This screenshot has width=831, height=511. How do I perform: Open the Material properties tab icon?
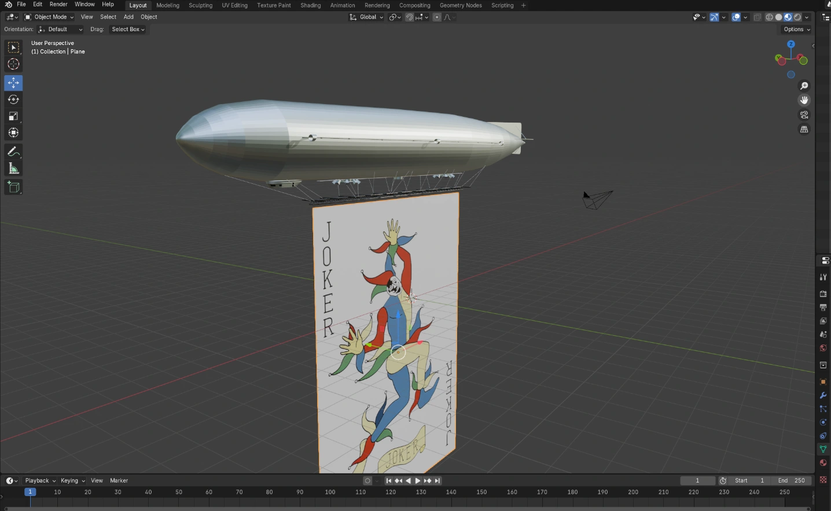tap(823, 463)
